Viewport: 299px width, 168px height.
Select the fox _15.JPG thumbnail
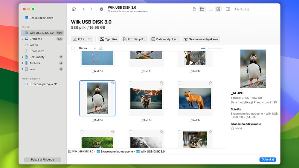point(195,98)
